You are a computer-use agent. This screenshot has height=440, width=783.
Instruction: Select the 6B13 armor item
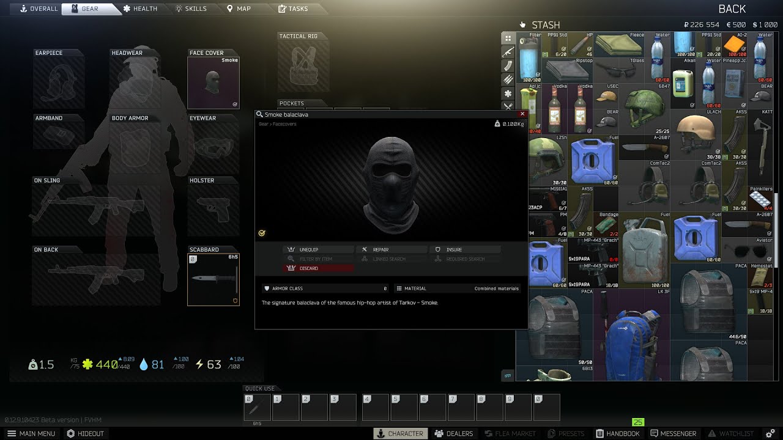click(555, 373)
